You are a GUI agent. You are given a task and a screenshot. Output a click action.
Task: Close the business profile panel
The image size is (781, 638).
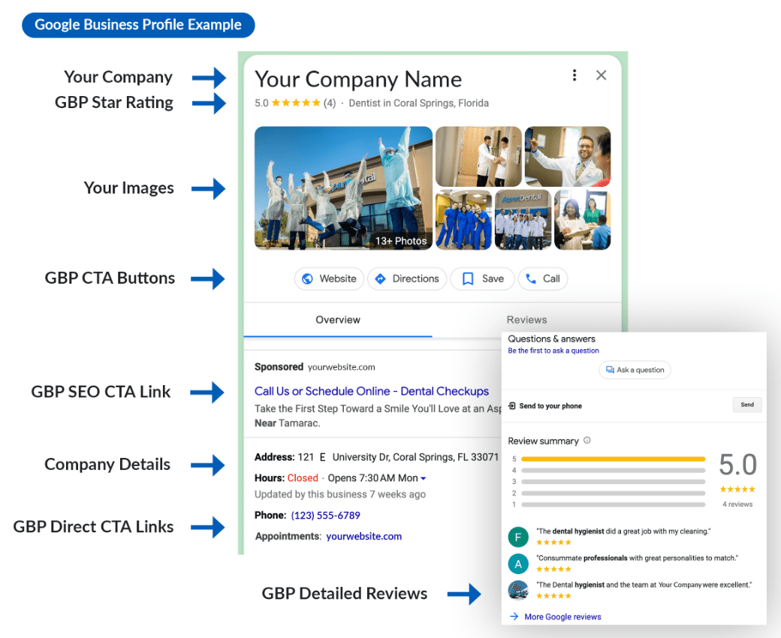(x=602, y=75)
